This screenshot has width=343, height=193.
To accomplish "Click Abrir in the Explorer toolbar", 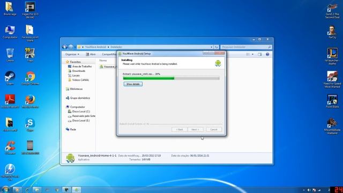I will coord(91,54).
